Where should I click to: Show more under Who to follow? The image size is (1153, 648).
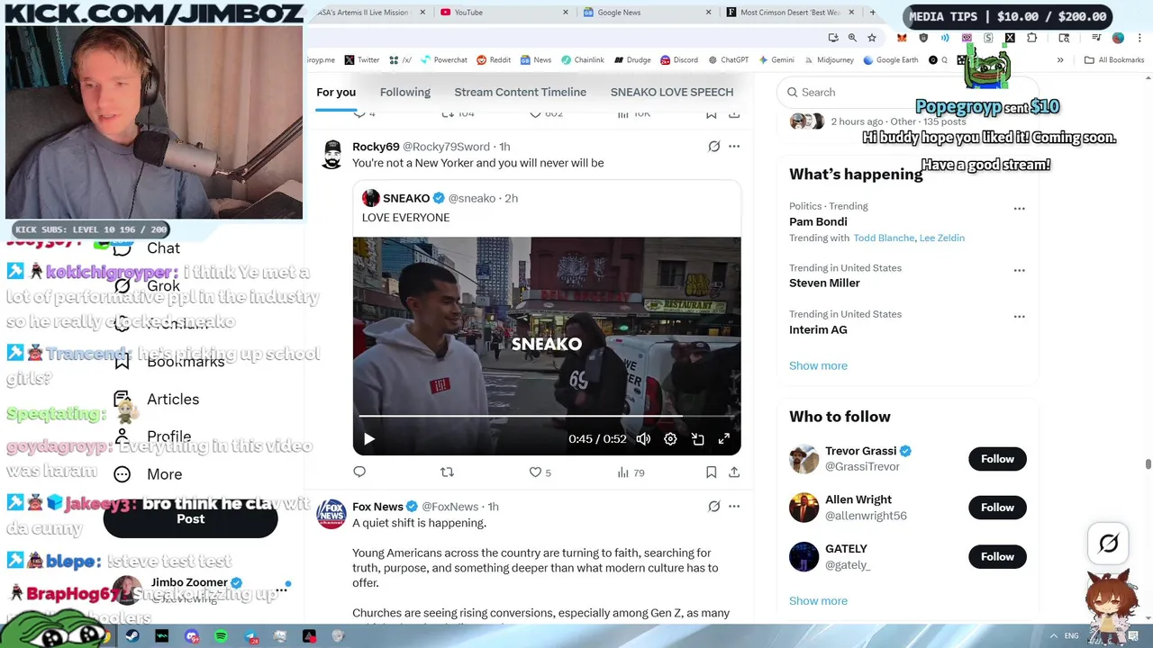(x=818, y=600)
